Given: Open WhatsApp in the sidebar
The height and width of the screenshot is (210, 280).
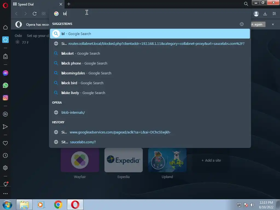Looking at the screenshot, I should click(5, 85).
